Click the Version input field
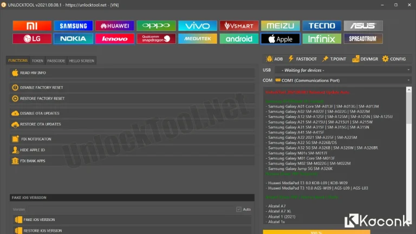416x234 pixels. click(130, 209)
